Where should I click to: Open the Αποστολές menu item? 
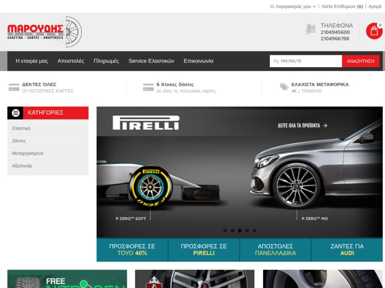71,61
